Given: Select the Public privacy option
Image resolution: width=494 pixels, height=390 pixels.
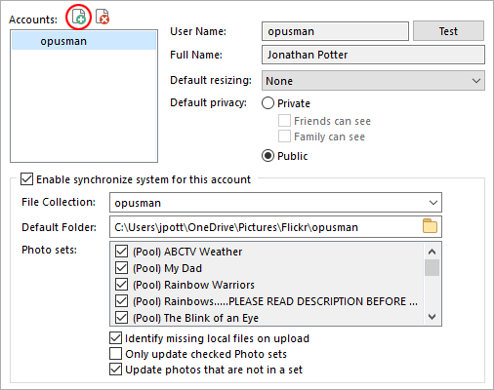Looking at the screenshot, I should [x=268, y=156].
